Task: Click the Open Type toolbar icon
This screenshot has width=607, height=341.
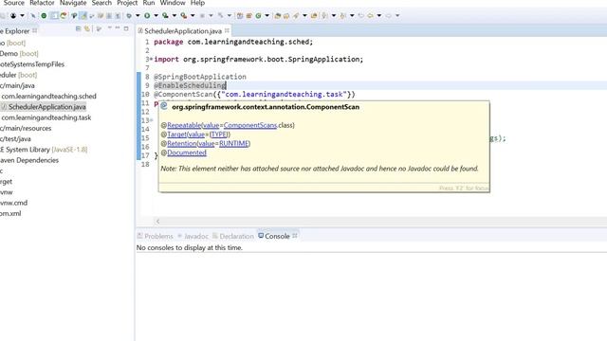Action: pos(278,15)
